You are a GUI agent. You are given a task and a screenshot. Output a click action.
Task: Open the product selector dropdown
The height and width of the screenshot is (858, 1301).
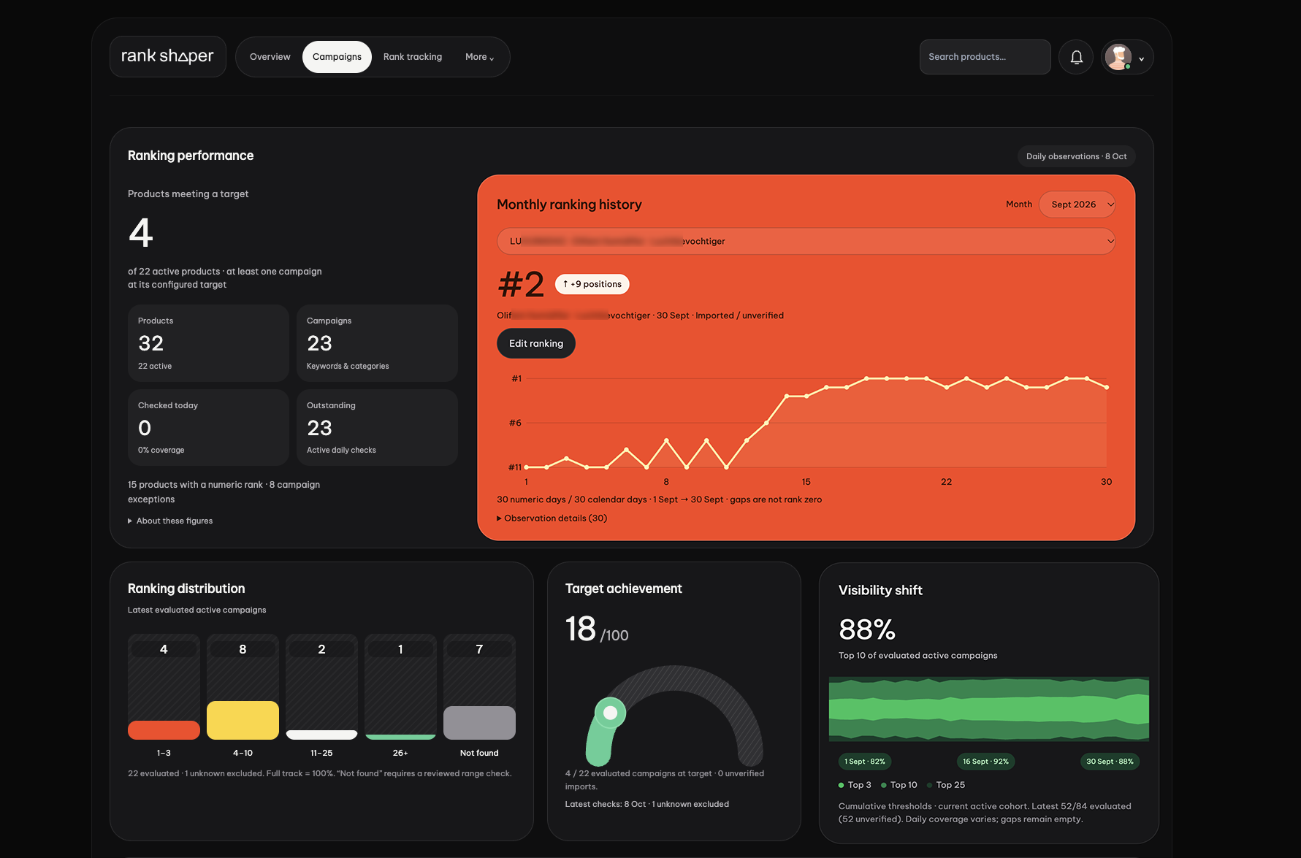click(806, 241)
